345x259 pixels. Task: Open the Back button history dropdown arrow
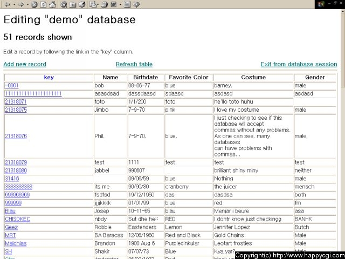pos(14,4)
